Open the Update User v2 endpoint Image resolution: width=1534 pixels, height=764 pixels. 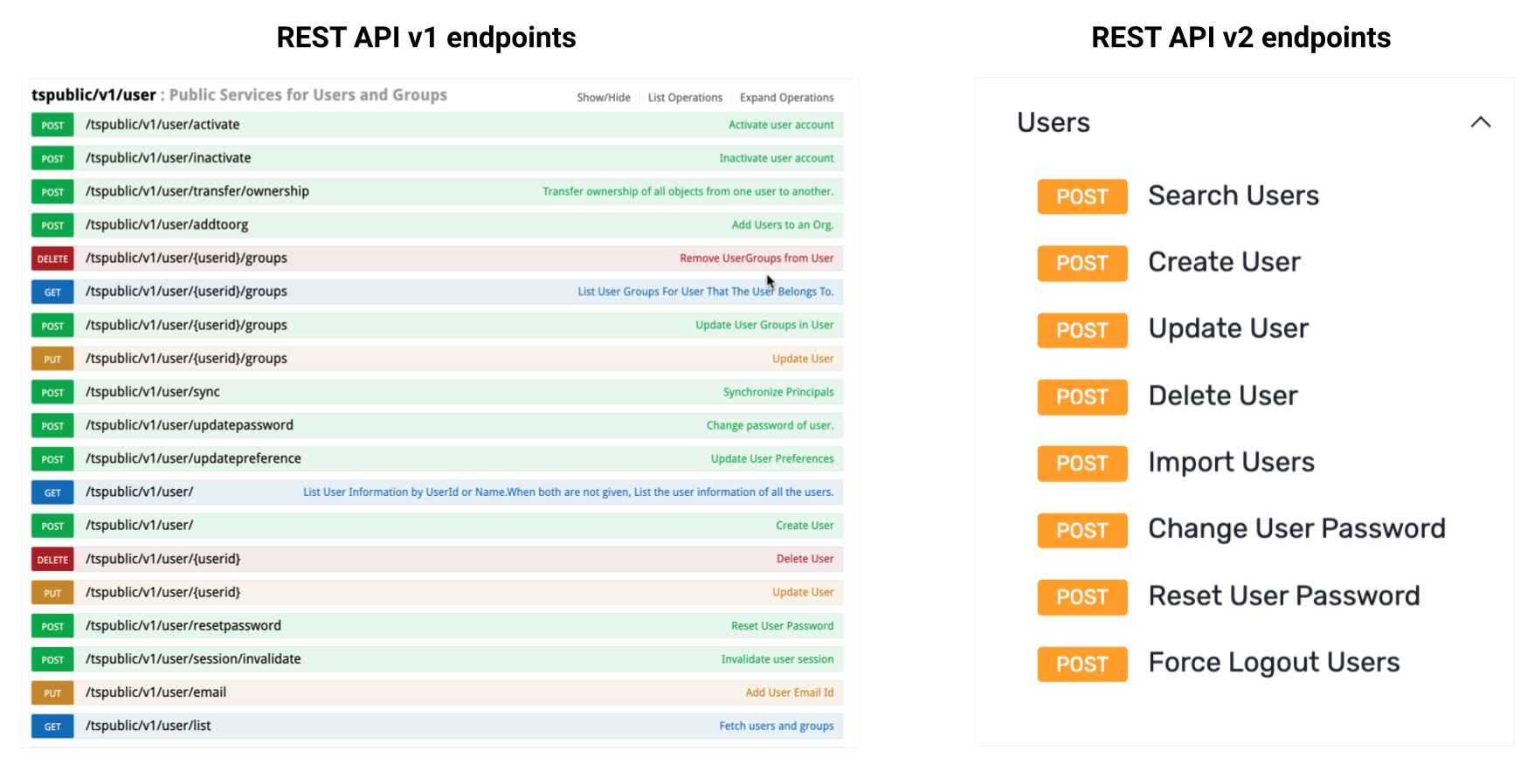point(1227,329)
